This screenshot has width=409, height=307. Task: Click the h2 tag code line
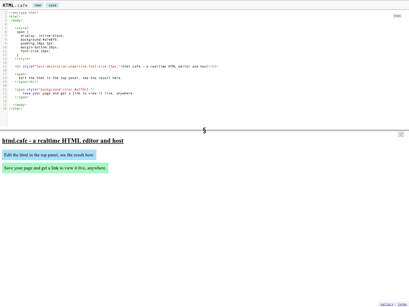116,67
